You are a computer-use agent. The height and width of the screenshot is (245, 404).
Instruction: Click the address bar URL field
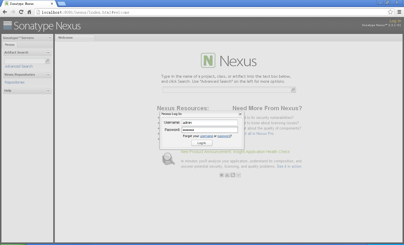coord(215,12)
